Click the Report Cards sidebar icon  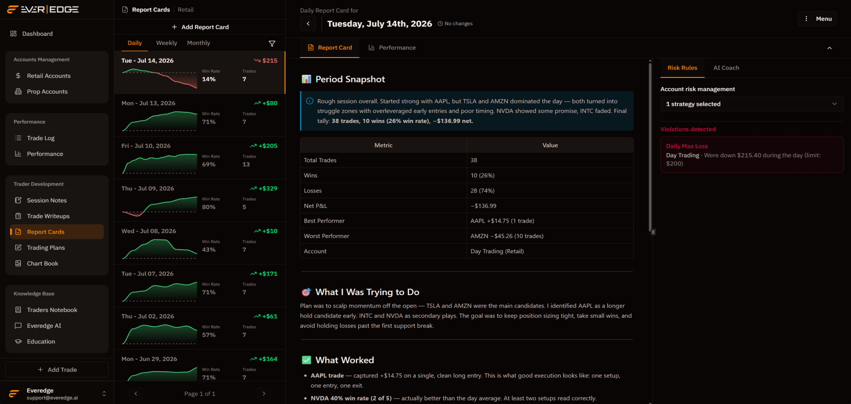coord(18,232)
